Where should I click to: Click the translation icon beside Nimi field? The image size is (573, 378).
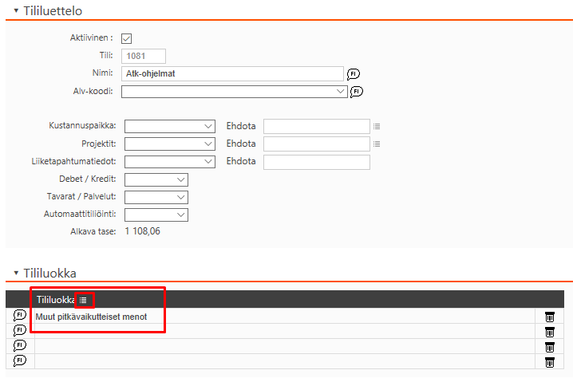(x=353, y=73)
